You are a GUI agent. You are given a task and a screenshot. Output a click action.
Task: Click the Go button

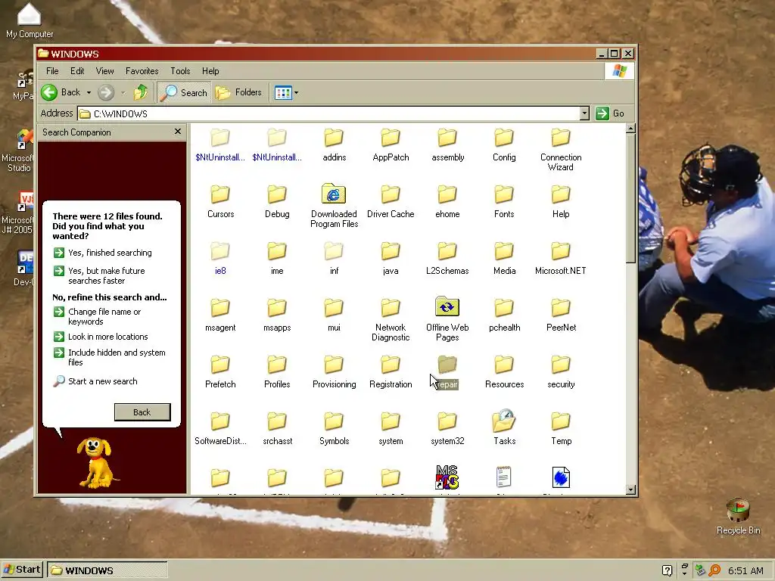coord(610,113)
